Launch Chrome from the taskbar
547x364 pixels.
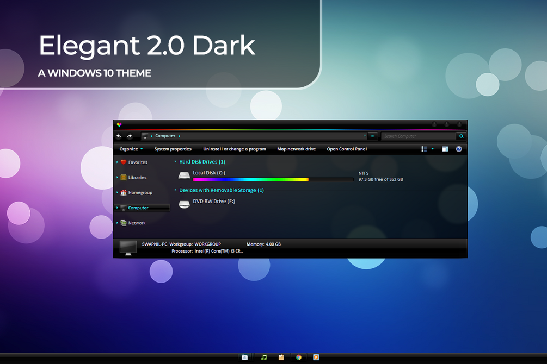click(299, 357)
